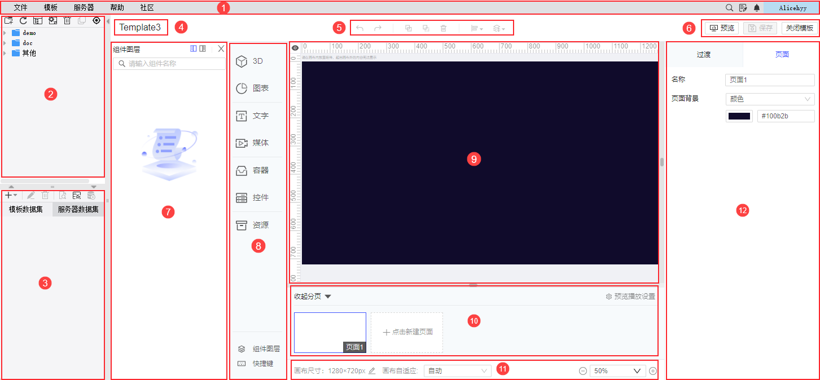Click the undo arrow in the toolbar
The width and height of the screenshot is (820, 380).
click(x=359, y=28)
